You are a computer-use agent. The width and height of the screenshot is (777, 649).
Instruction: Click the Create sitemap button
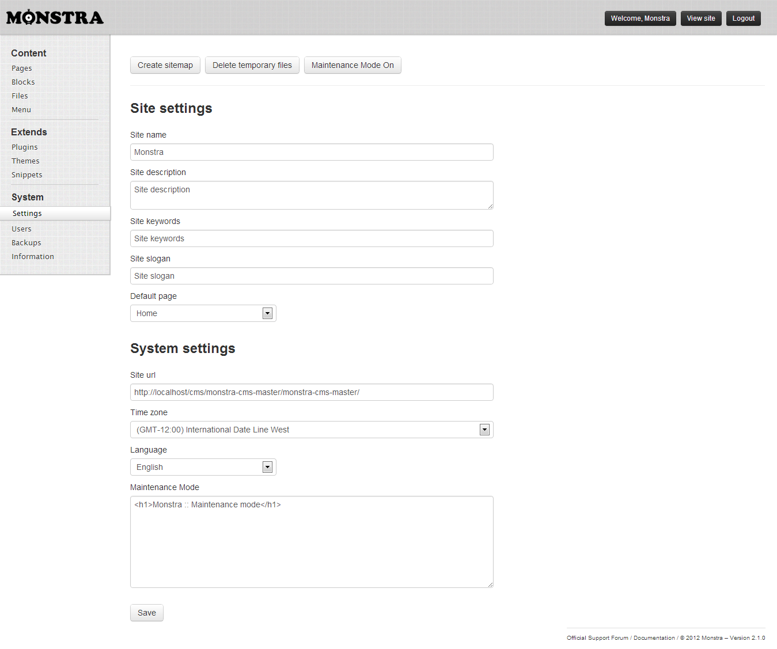(165, 65)
